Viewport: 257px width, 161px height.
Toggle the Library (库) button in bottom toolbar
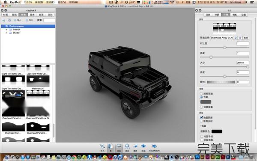[x=111, y=147]
